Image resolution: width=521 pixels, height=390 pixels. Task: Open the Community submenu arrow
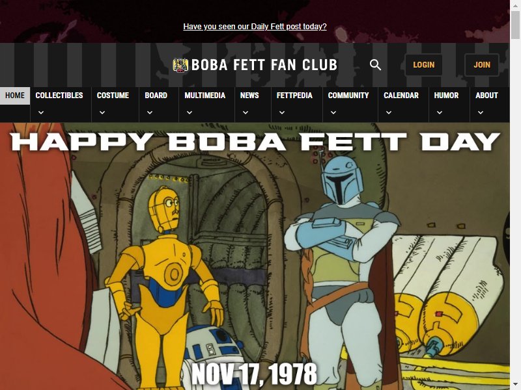coord(333,112)
